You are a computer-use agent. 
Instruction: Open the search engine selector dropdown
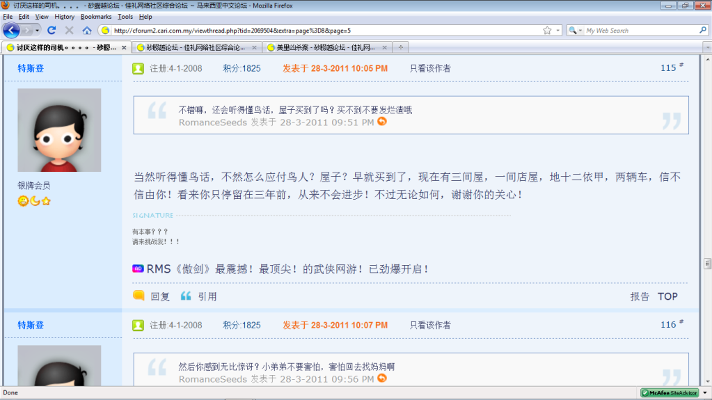tap(575, 31)
